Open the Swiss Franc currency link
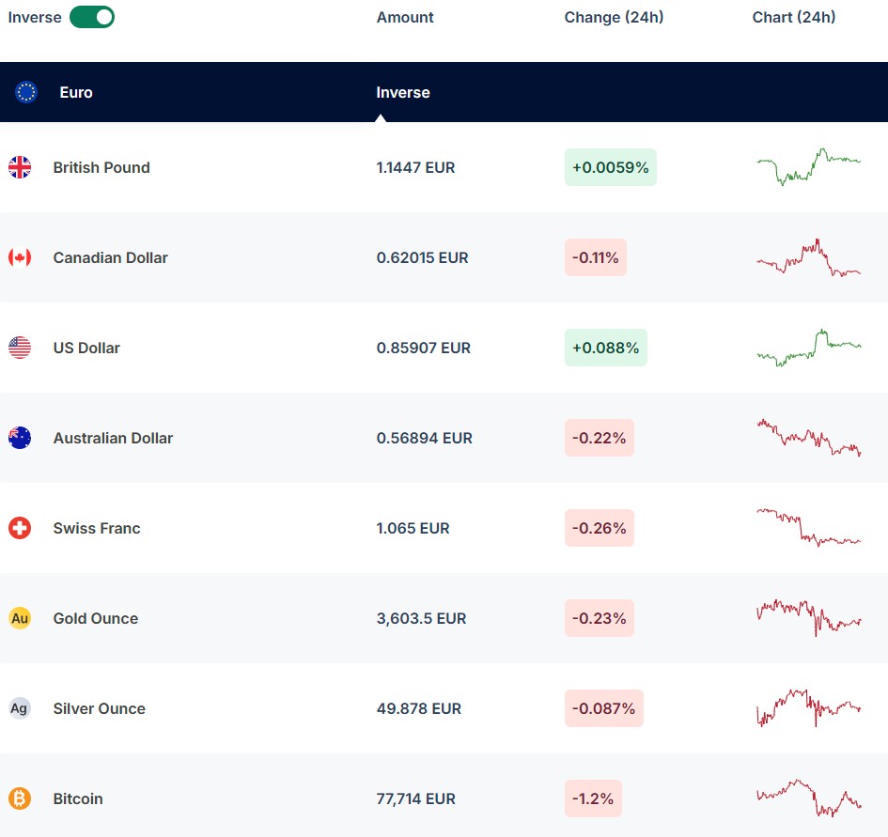 click(x=97, y=528)
